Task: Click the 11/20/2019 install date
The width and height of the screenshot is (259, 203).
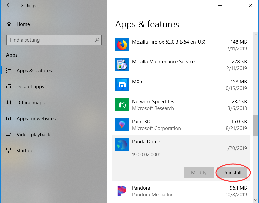Action: (235, 148)
